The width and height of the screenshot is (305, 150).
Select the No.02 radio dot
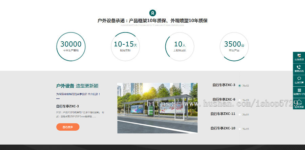[240, 86]
